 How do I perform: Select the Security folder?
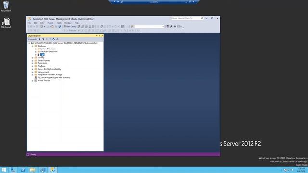pyautogui.click(x=40, y=58)
